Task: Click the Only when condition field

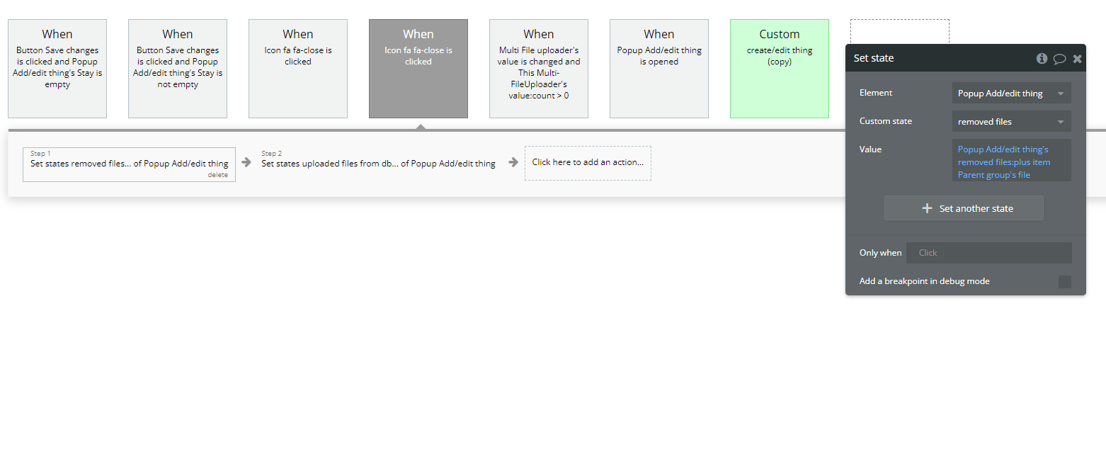Action: (x=988, y=253)
